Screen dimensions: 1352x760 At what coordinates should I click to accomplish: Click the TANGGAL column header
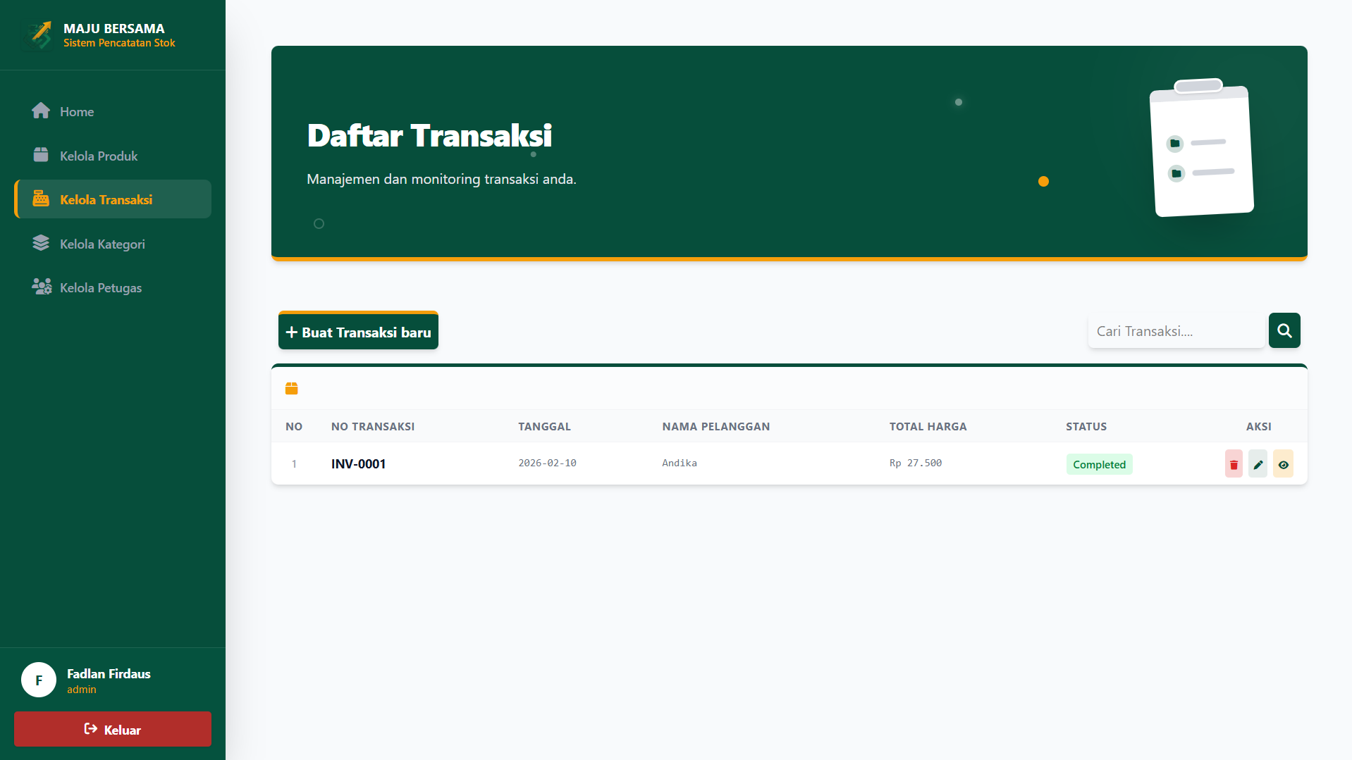[544, 427]
